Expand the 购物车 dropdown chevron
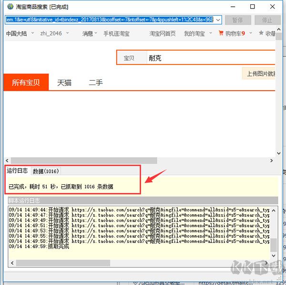The width and height of the screenshot is (286, 285). [251, 33]
